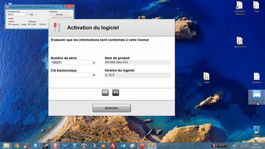Click the blue M icon in taskbar

(65, 146)
